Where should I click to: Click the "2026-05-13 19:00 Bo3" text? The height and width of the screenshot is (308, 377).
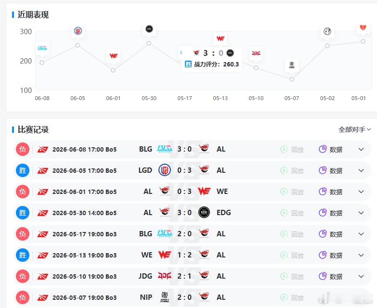tap(84, 255)
